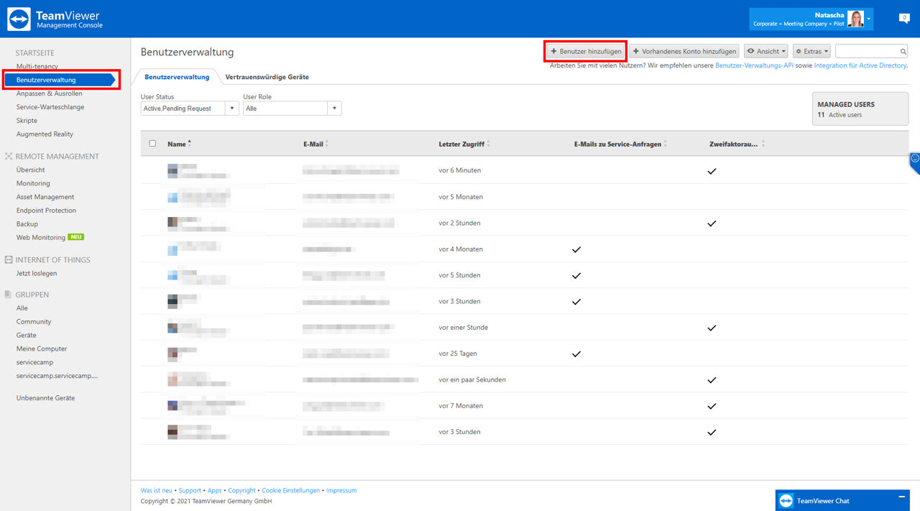Image resolution: width=920 pixels, height=511 pixels.
Task: Expand the Extras menu
Action: 812,52
